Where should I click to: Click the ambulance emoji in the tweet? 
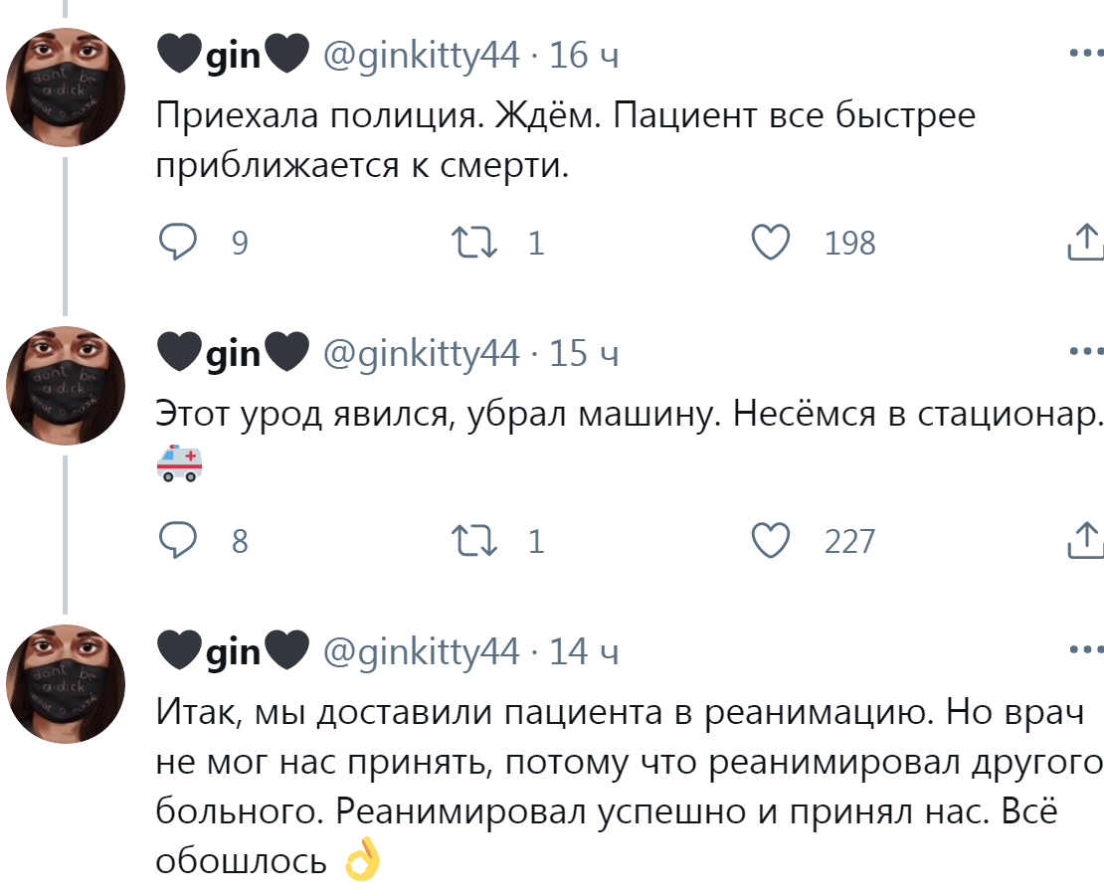tap(180, 463)
